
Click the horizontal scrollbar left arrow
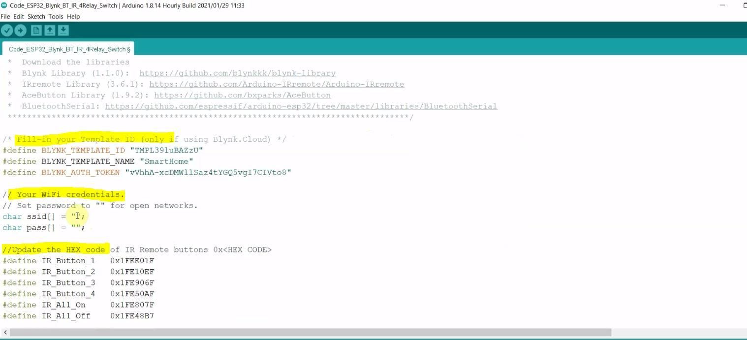(x=5, y=333)
